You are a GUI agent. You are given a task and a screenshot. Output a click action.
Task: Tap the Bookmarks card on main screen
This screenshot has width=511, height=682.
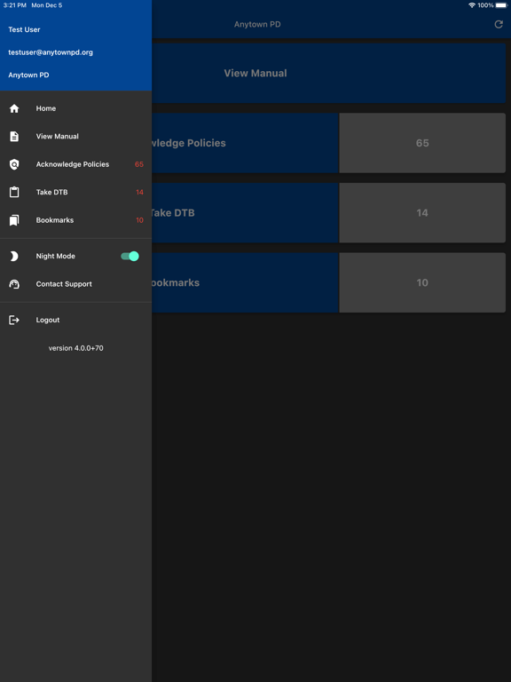pyautogui.click(x=246, y=282)
